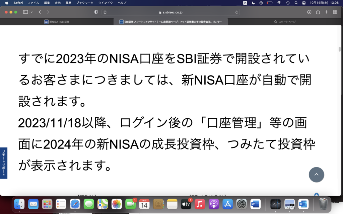Viewport: 343px width, 214px height.
Task: Open the Wi-Fi status menu
Action: (x=279, y=3)
